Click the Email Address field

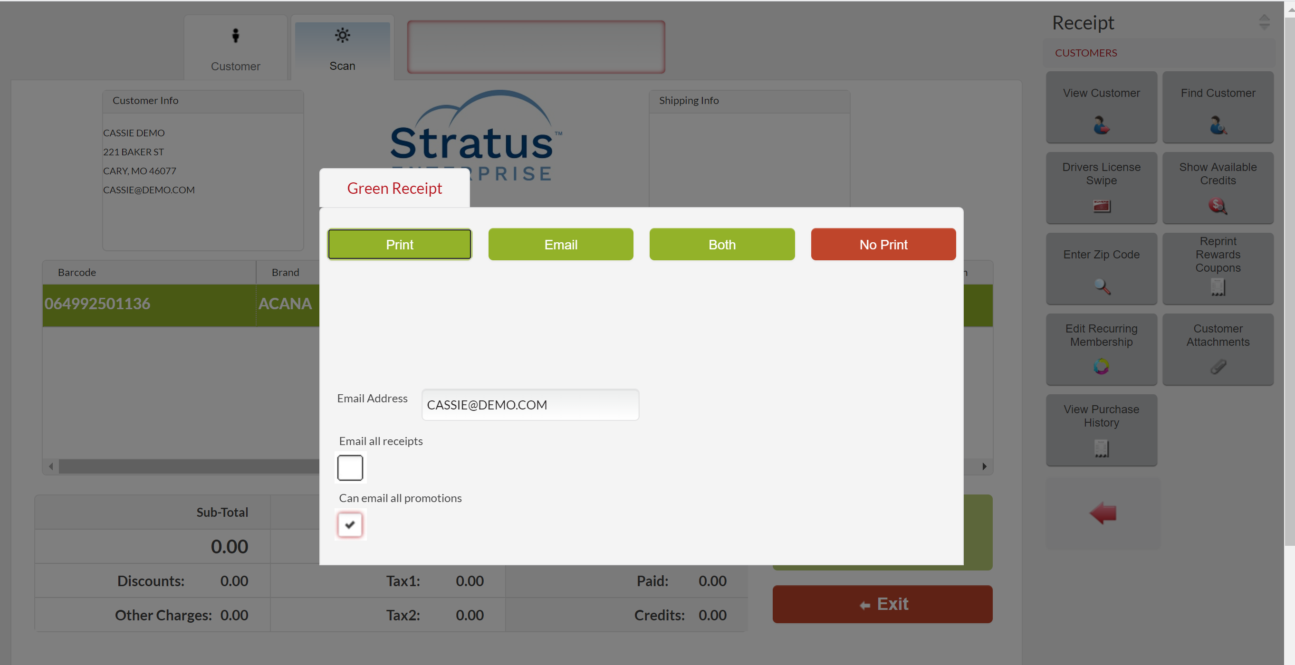pos(530,405)
